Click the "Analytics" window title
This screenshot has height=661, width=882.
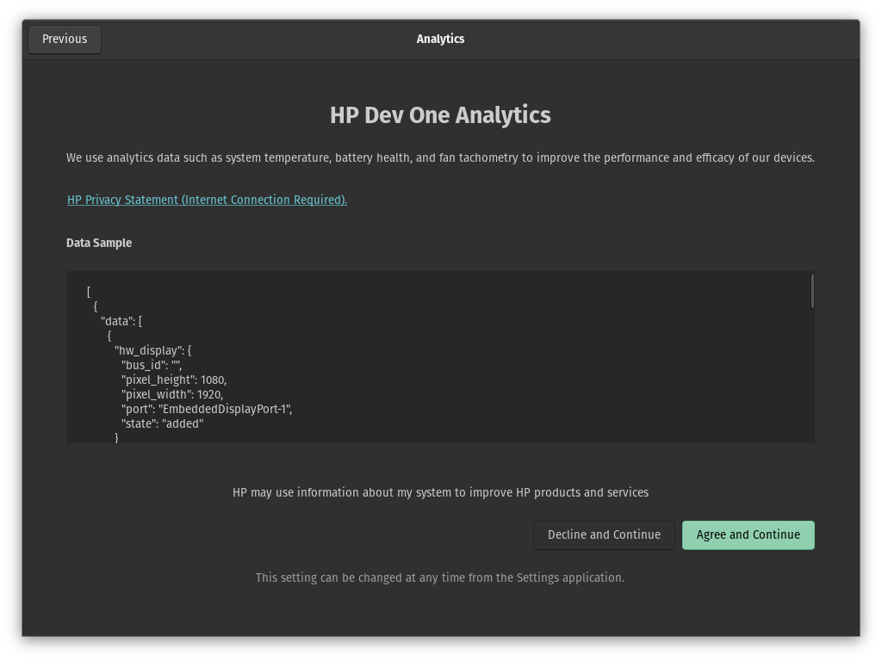click(x=440, y=40)
